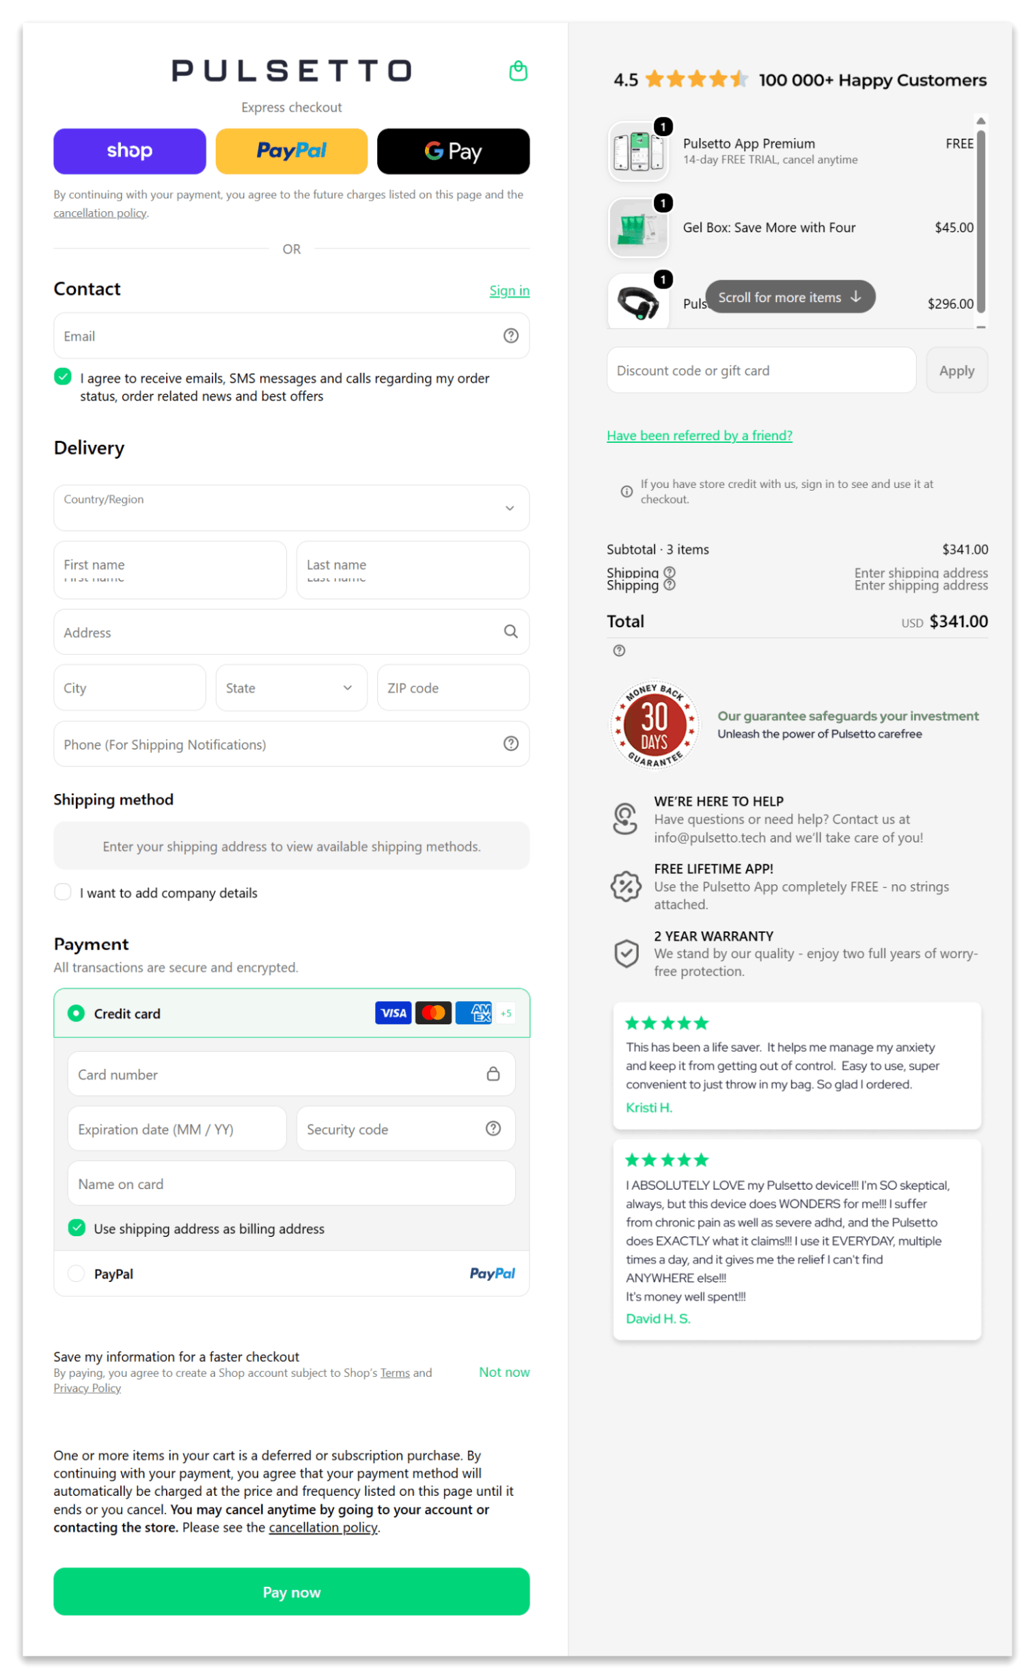Click the $296.00 item price
Image resolution: width=1035 pixels, height=1679 pixels.
pyautogui.click(x=950, y=303)
